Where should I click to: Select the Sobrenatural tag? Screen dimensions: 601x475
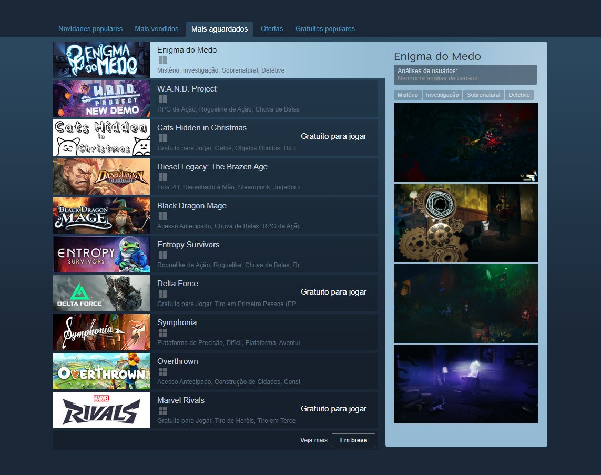[483, 95]
